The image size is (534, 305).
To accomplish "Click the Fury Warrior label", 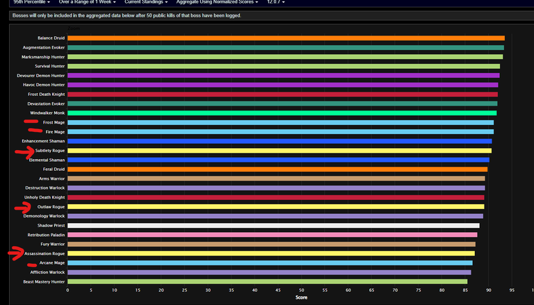I will point(53,244).
